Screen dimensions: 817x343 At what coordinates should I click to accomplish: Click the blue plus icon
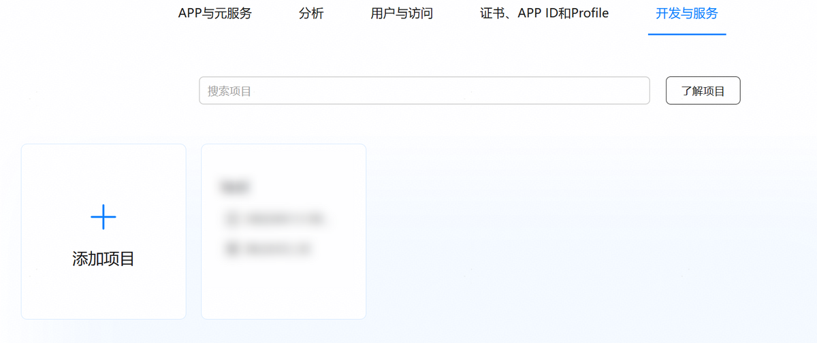click(103, 217)
